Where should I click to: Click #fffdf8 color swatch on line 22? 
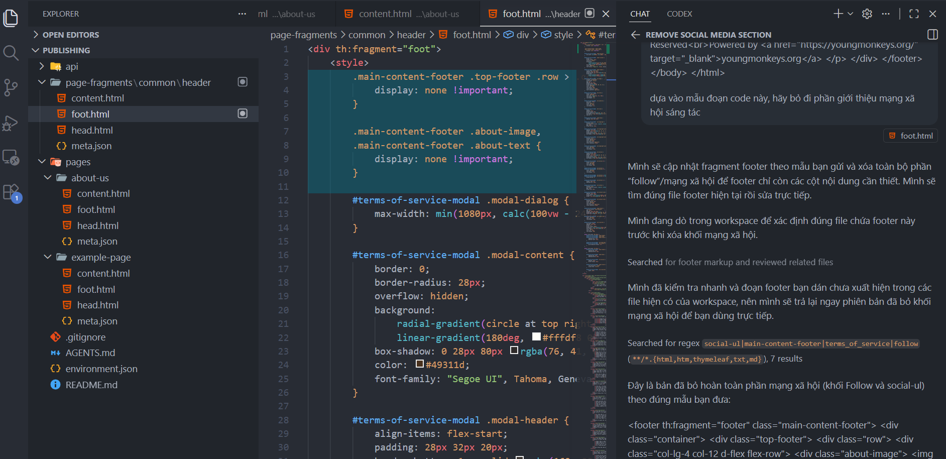[536, 336]
